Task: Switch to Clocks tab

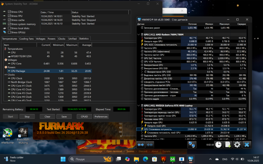Action: click(x=62, y=39)
